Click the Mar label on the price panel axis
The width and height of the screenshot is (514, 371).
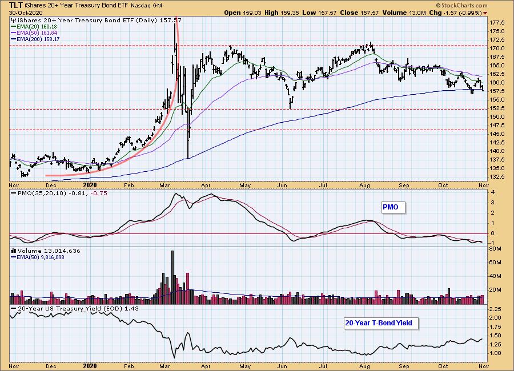coord(164,185)
